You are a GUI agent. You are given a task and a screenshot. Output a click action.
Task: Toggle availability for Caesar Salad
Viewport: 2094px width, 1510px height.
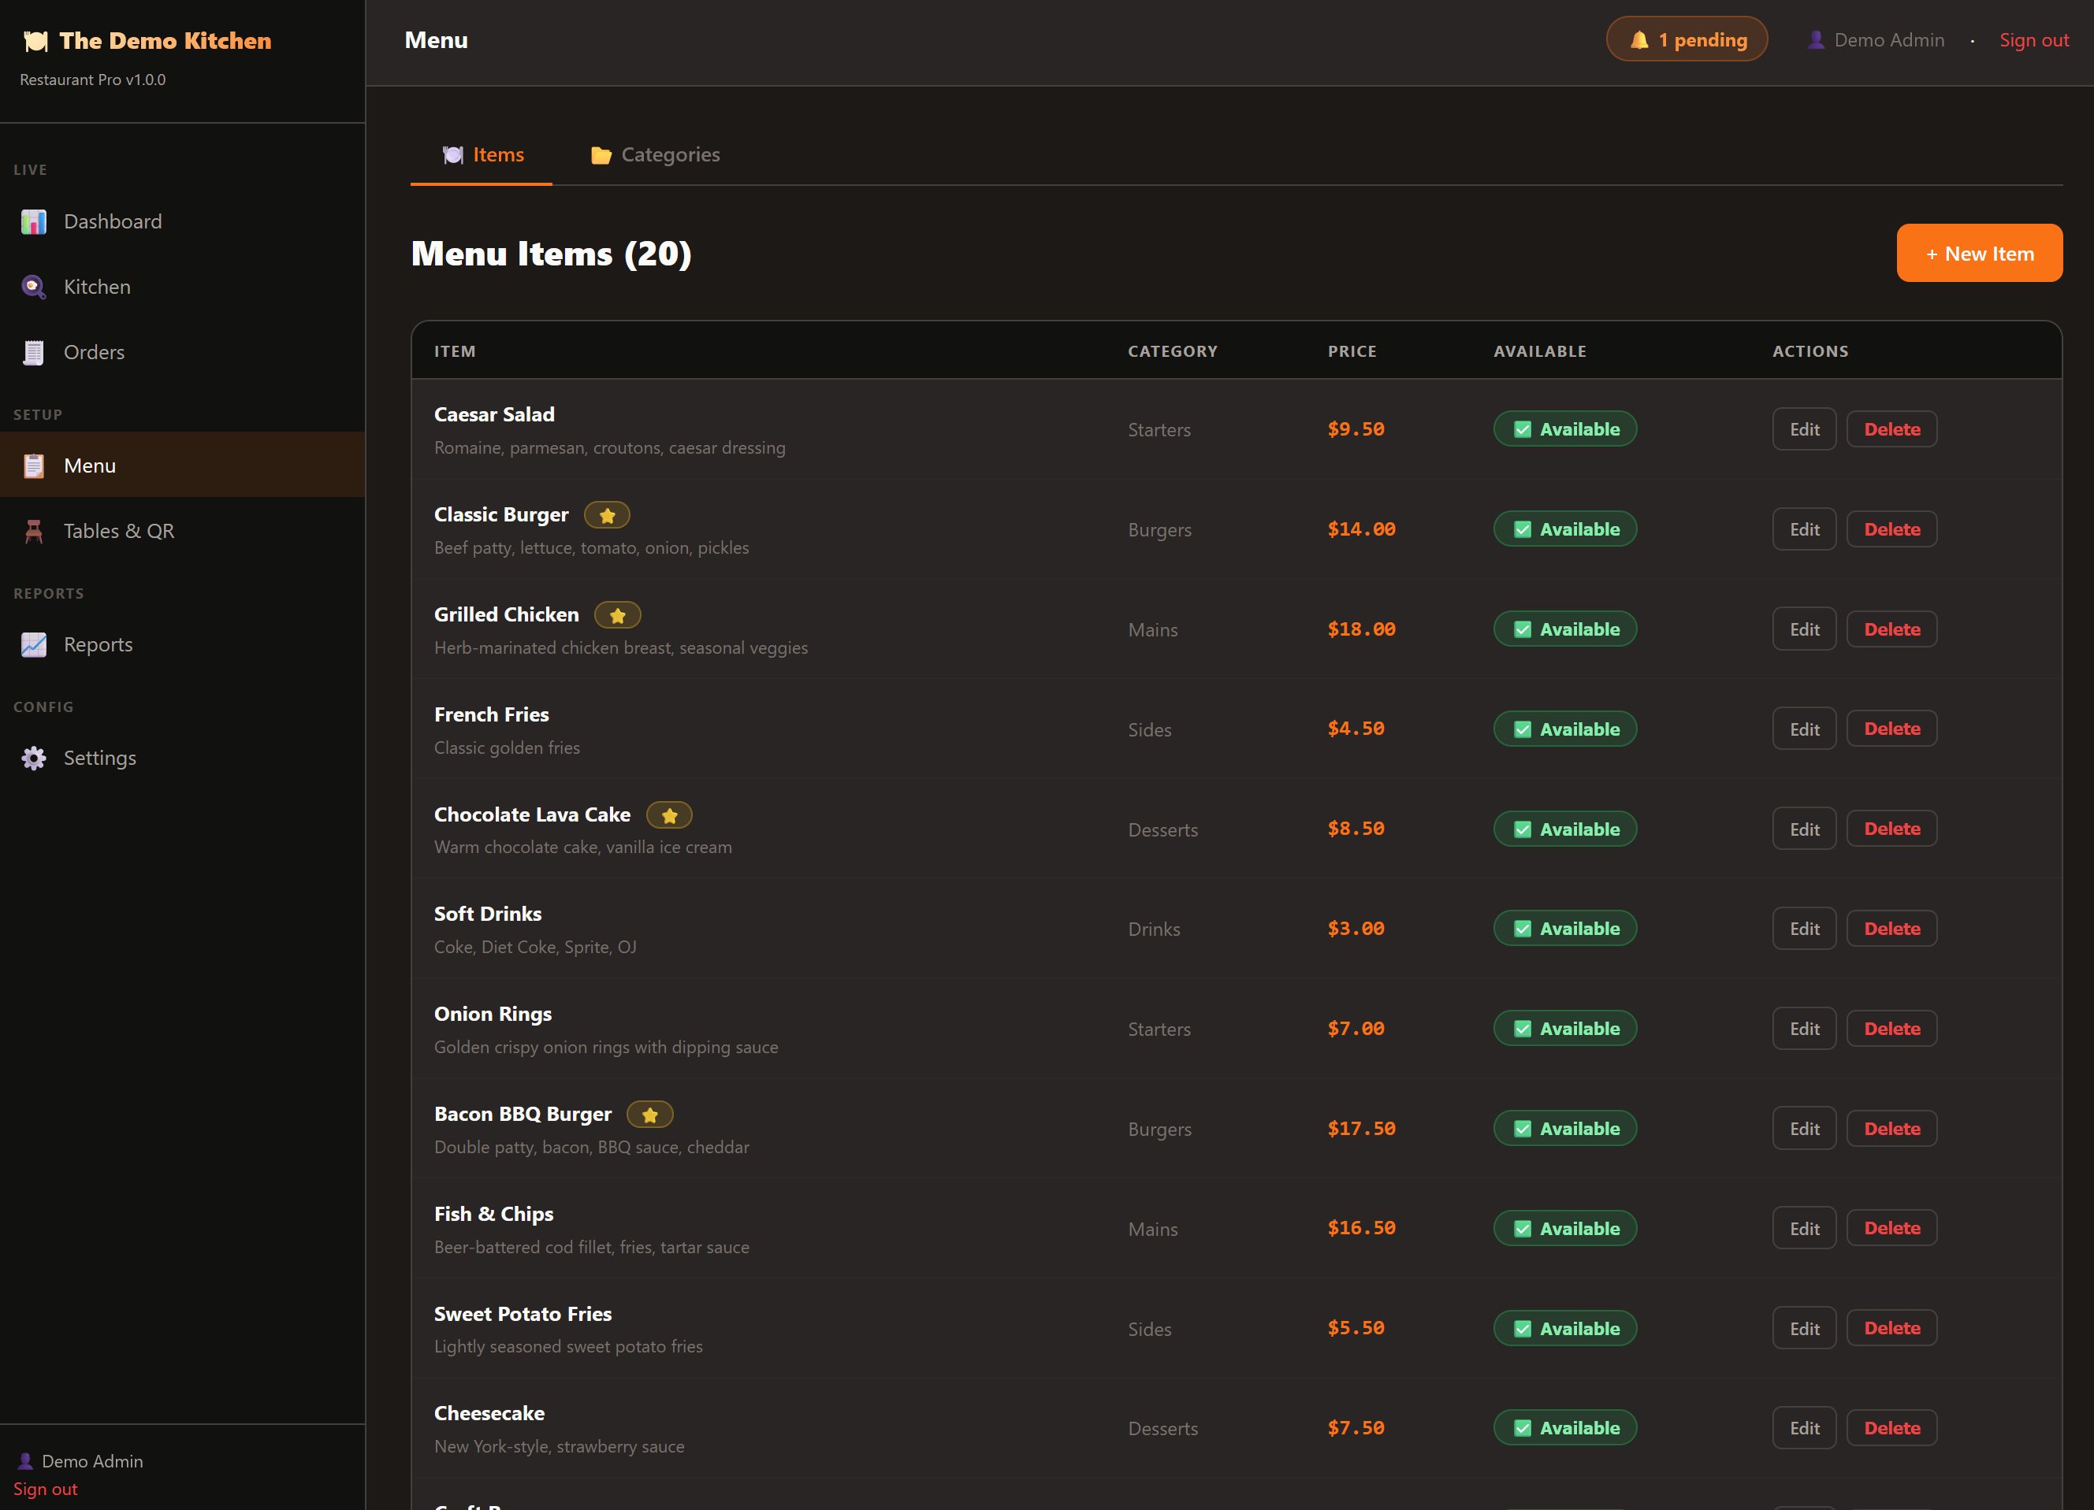(1565, 429)
